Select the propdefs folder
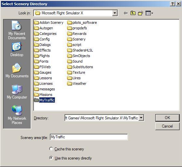182x167 pixels. coord(77,28)
